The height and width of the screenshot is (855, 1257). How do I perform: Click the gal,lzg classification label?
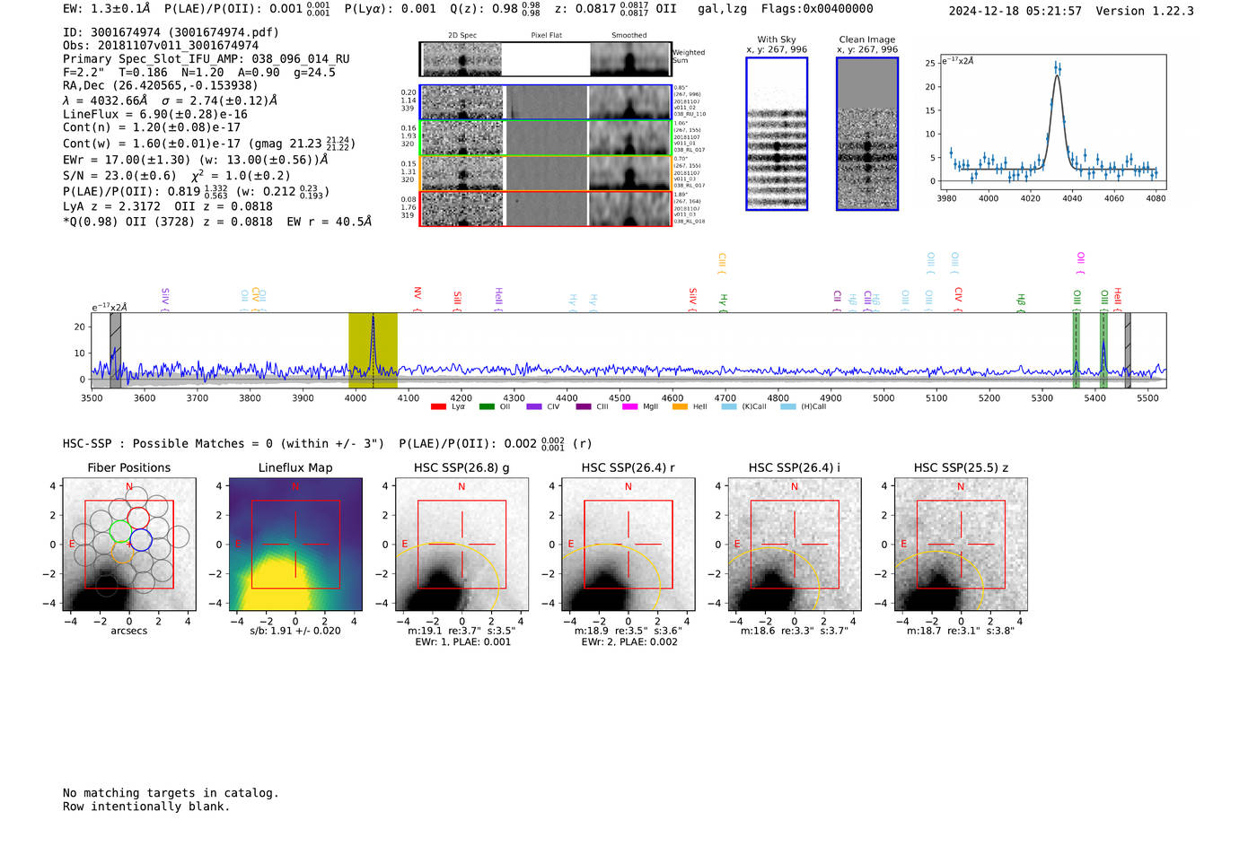coord(722,9)
